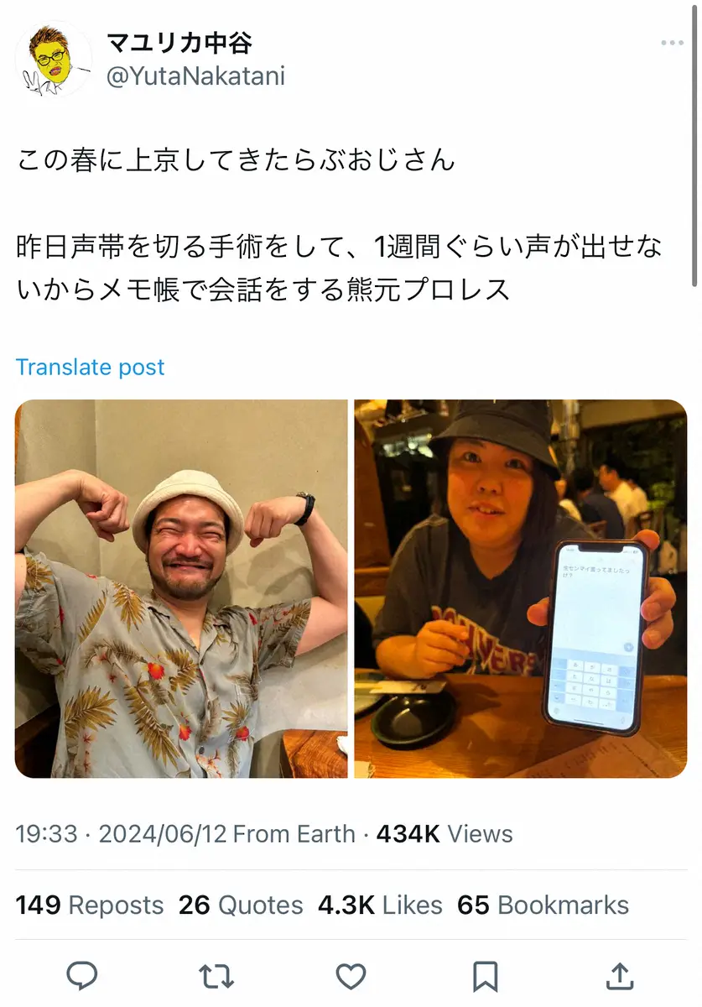View the 149 Reposts list

pos(90,905)
